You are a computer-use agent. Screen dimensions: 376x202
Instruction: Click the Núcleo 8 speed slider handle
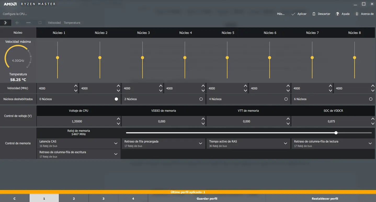click(355, 58)
